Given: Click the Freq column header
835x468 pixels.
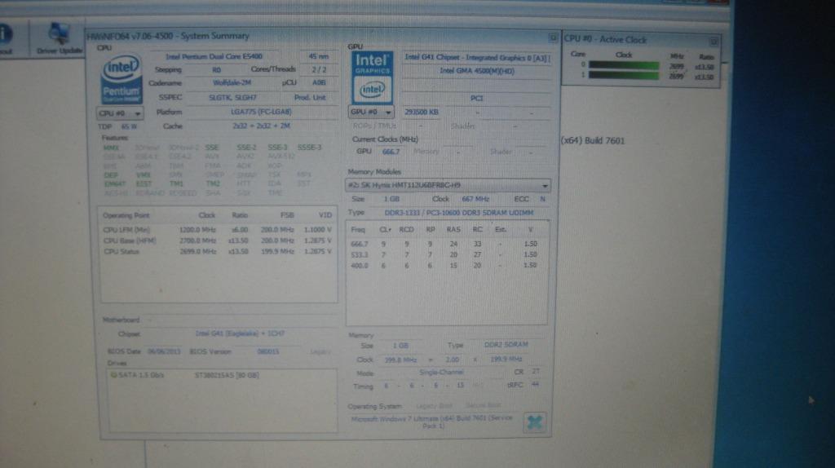Looking at the screenshot, I should 358,229.
